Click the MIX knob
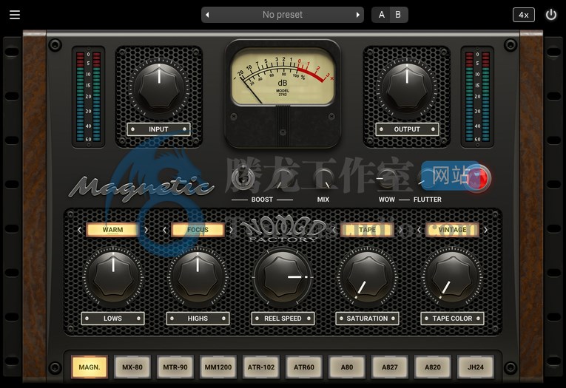Viewport: 566px width, 388px height. pyautogui.click(x=324, y=179)
